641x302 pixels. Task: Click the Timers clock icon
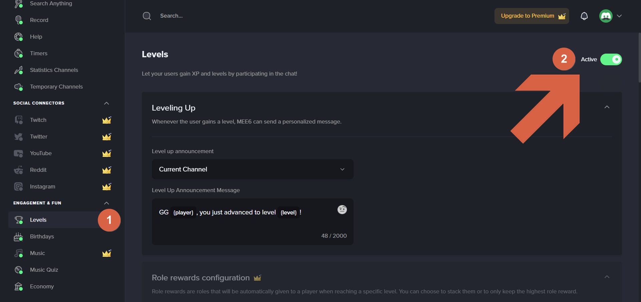[x=19, y=53]
